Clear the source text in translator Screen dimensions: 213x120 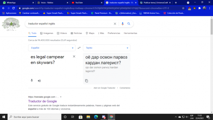coord(74,56)
